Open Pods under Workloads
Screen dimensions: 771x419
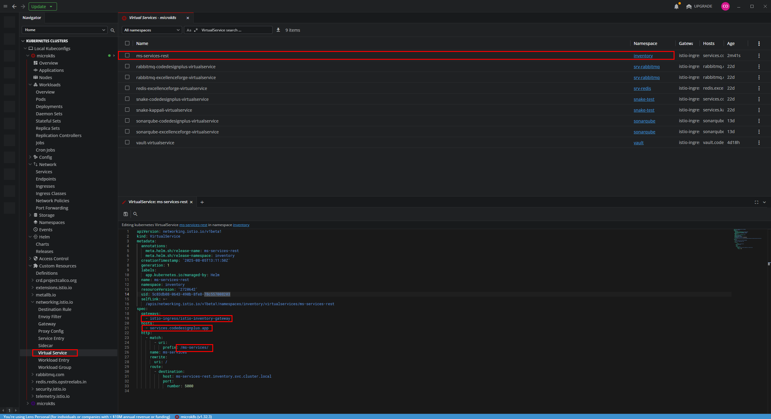pyautogui.click(x=41, y=99)
